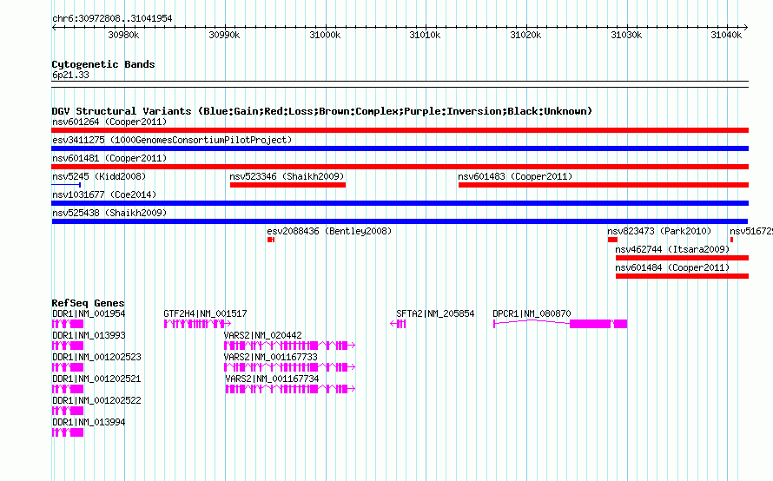Click the 30980k ruler label
773x481 pixels.
tap(123, 35)
